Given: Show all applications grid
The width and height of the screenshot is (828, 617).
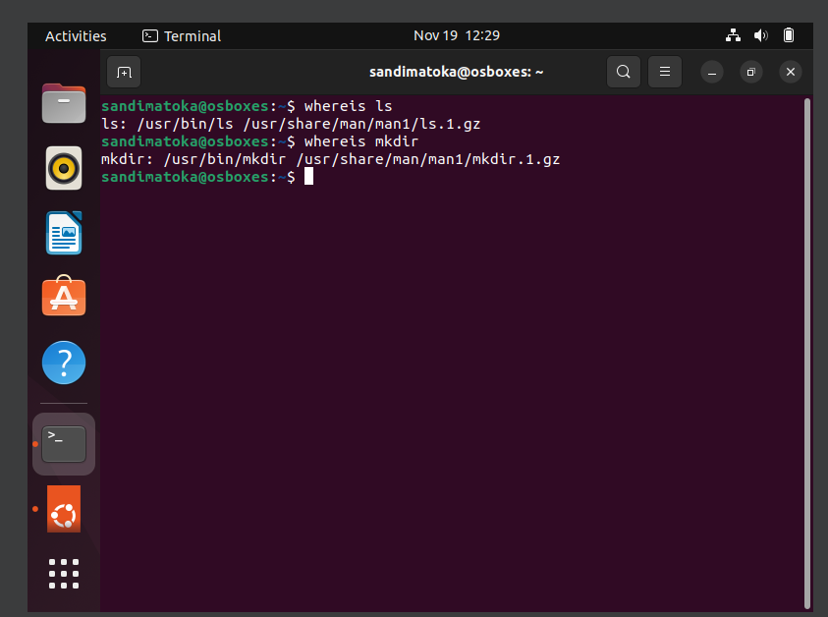Looking at the screenshot, I should coord(64,574).
